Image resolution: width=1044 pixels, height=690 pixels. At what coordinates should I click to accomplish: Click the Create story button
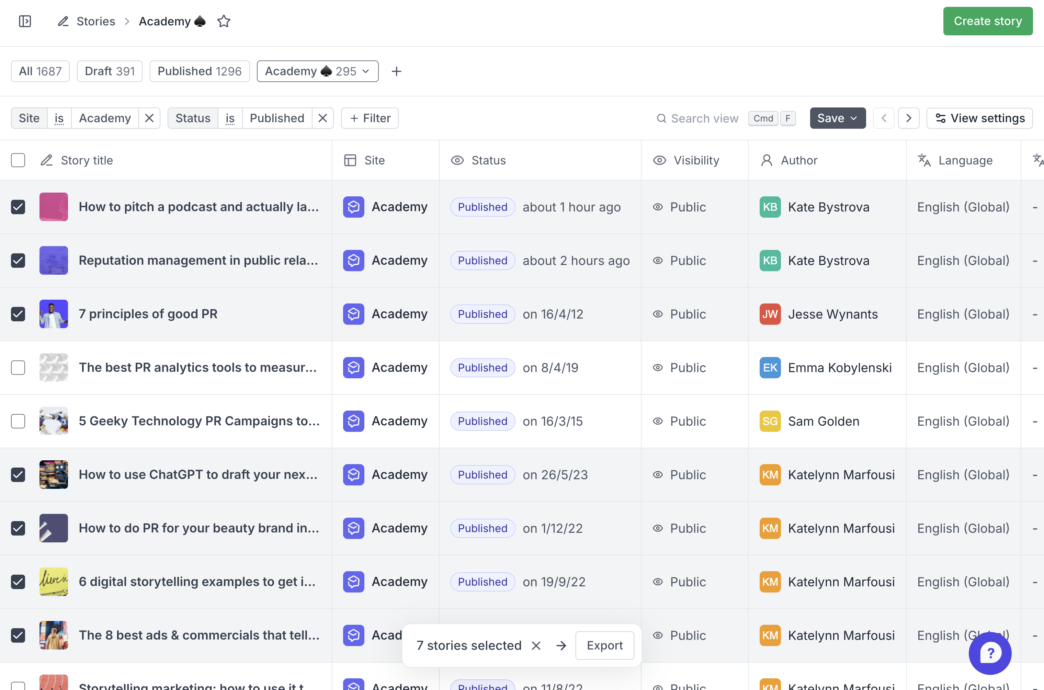[987, 21]
